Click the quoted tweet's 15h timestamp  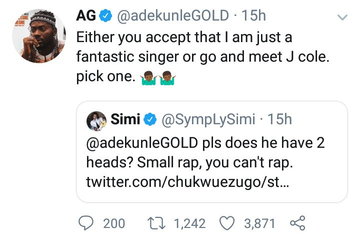(x=280, y=121)
